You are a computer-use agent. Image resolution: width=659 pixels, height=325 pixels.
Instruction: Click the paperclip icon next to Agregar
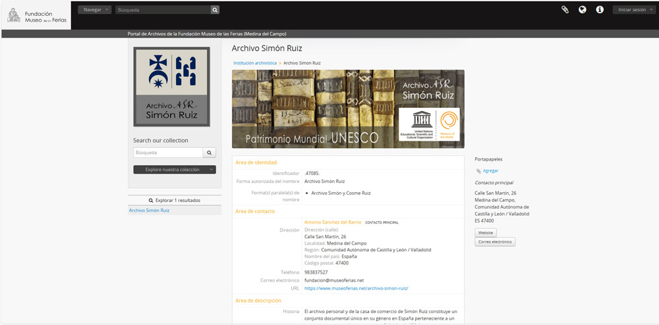(x=478, y=171)
